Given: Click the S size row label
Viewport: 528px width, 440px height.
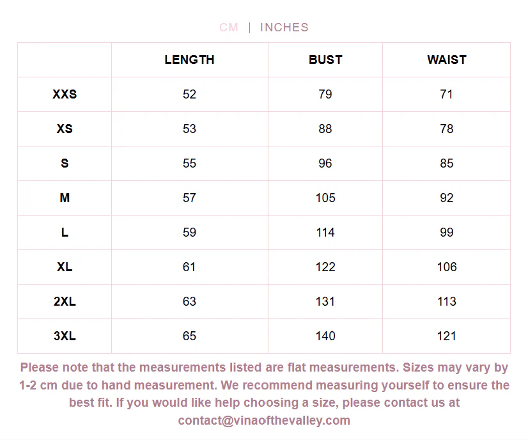Looking at the screenshot, I should pyautogui.click(x=65, y=163).
